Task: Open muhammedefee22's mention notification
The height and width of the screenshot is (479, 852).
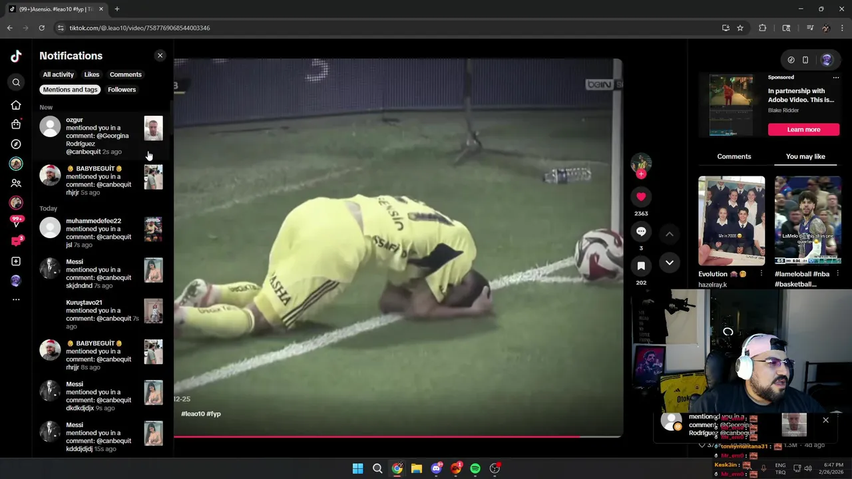Action: tap(101, 233)
